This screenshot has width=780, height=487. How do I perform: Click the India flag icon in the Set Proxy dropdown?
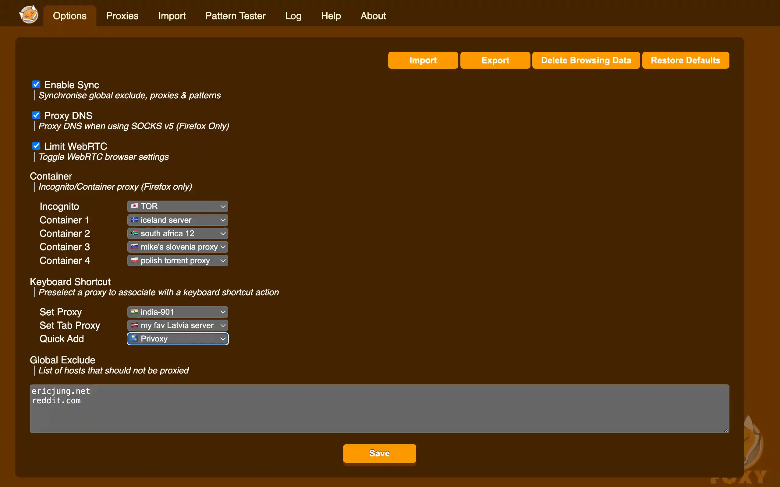(134, 311)
